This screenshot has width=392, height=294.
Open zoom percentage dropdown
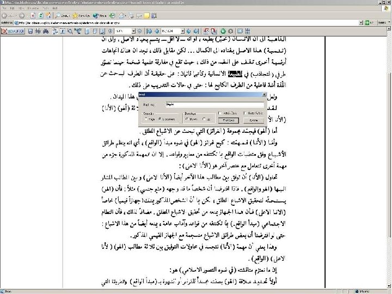[133, 31]
